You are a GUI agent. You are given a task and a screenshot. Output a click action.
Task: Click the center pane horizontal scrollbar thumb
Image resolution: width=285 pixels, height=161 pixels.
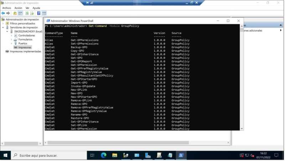(118, 143)
